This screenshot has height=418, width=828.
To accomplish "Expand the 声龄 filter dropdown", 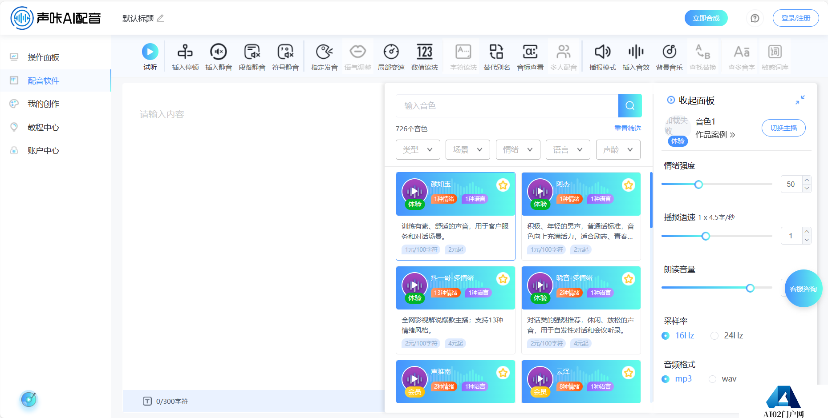I will (618, 149).
